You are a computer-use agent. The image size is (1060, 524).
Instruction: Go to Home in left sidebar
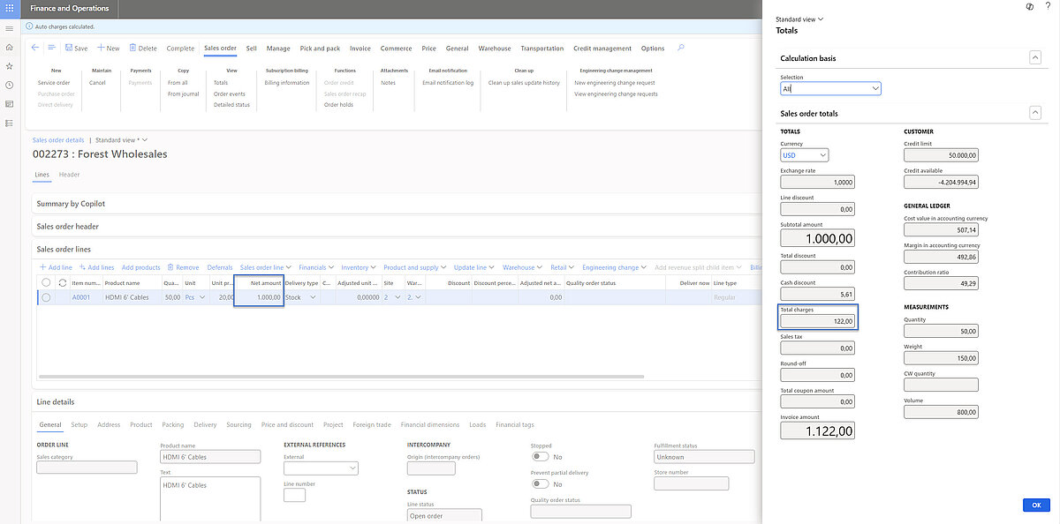pos(9,47)
